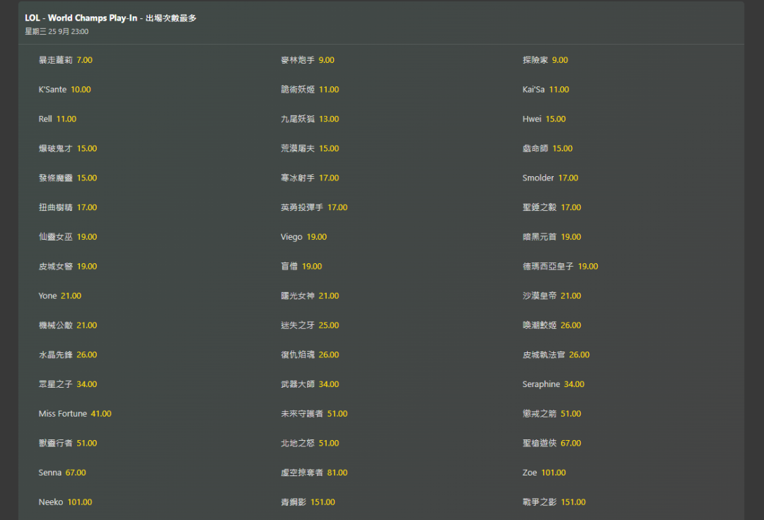
Task: Pick Hwei at odds 15.00
Action: 544,119
